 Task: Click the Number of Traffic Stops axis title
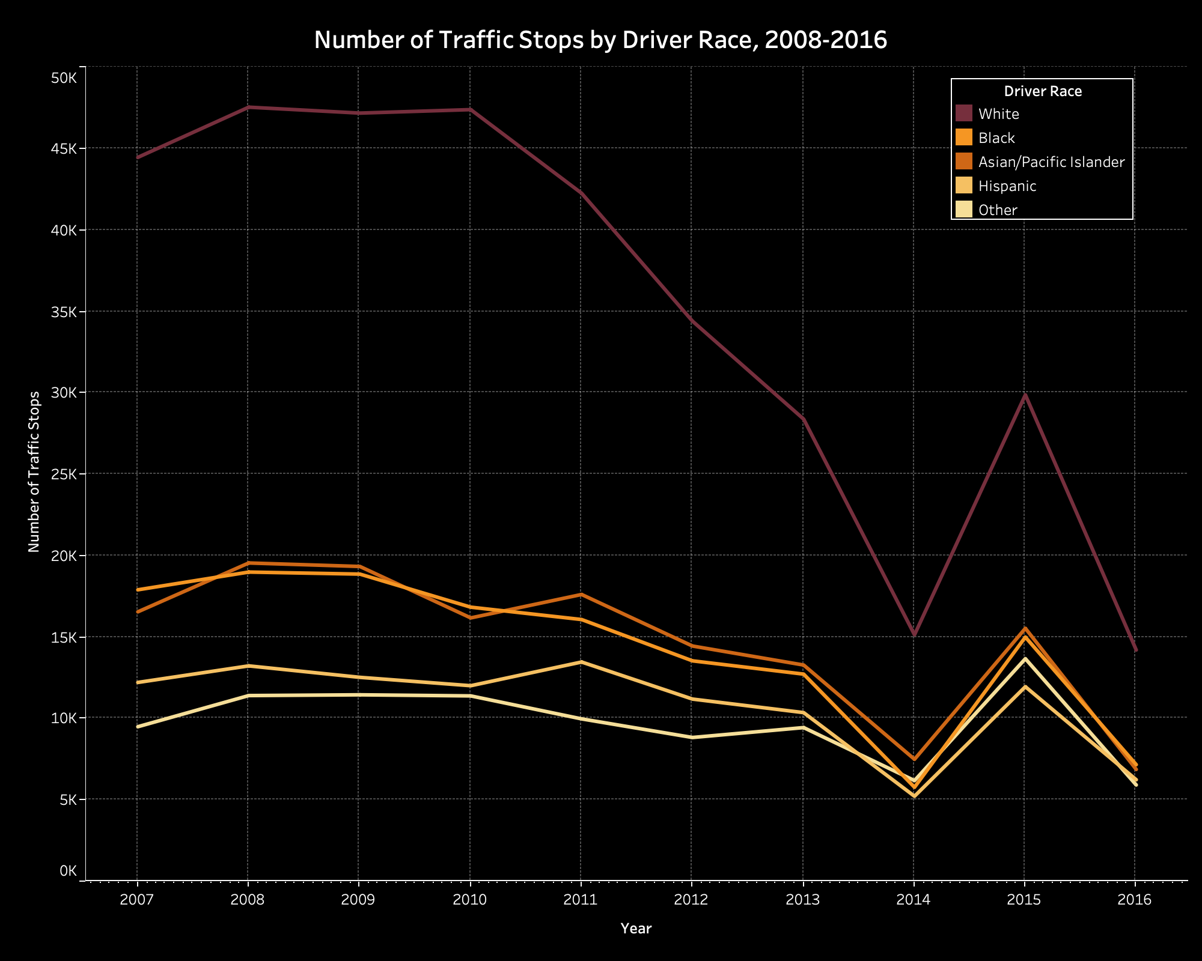pos(34,472)
